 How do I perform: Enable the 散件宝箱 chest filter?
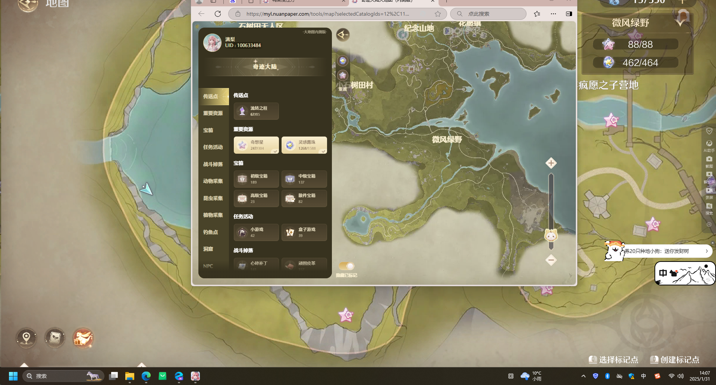[304, 198]
